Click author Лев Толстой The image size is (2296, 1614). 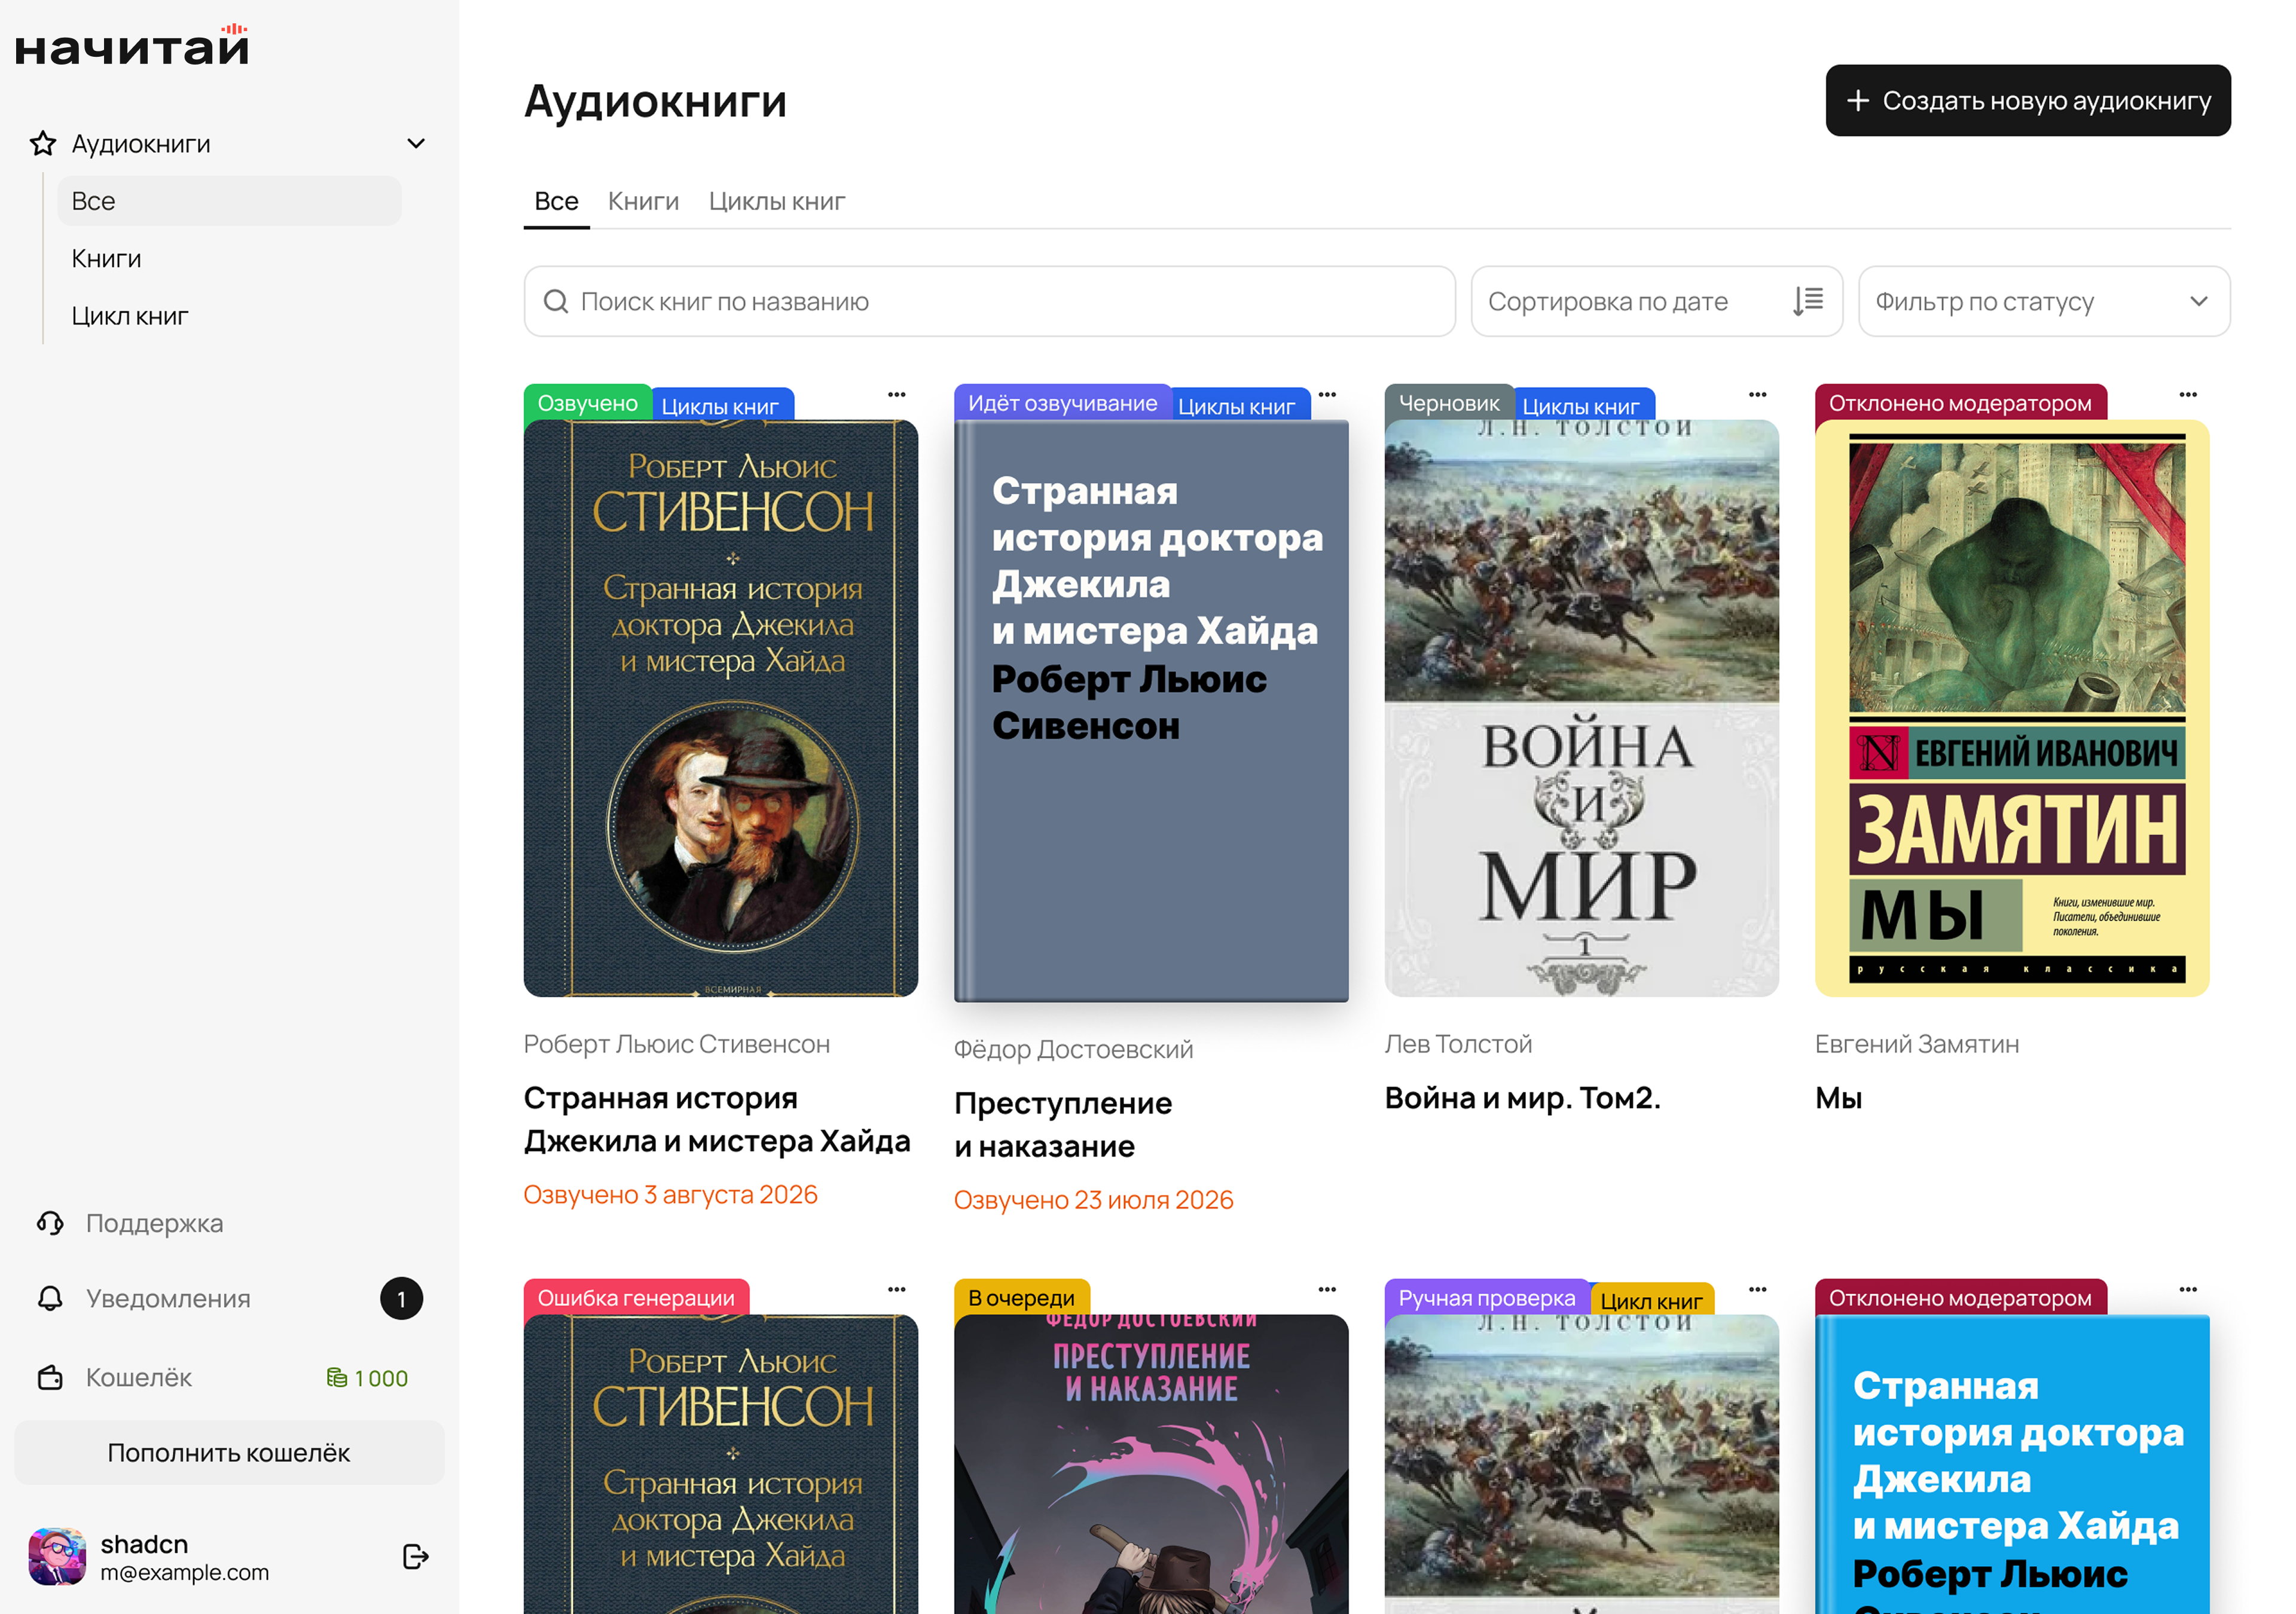(1458, 1044)
